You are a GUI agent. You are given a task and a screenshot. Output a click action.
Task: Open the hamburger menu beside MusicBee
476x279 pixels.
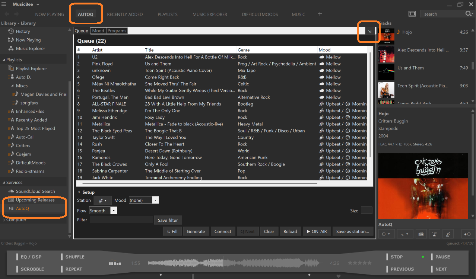click(x=4, y=4)
